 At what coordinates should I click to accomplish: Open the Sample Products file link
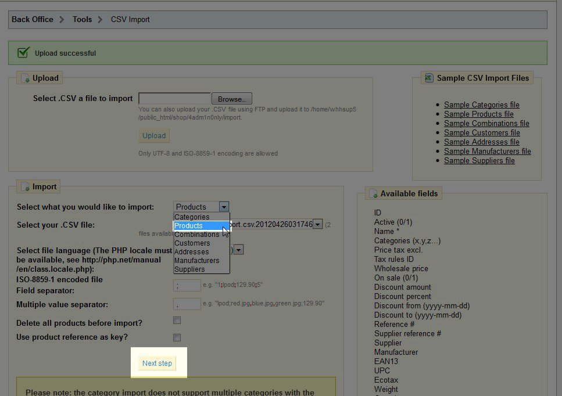(478, 114)
